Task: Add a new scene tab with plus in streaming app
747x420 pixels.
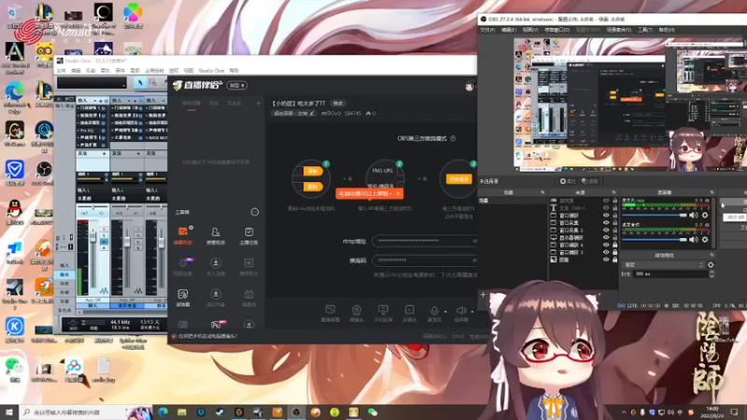Action: pos(259,103)
